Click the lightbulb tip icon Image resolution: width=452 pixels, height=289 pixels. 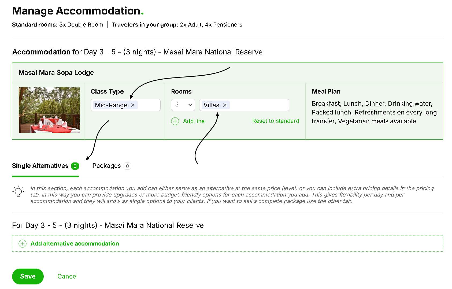[18, 192]
